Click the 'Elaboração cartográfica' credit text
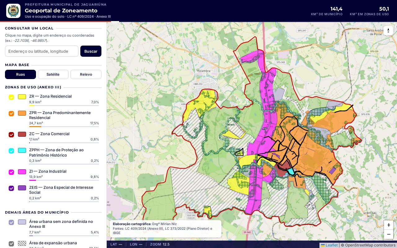Image resolution: width=397 pixels, height=248 pixels. click(x=132, y=224)
